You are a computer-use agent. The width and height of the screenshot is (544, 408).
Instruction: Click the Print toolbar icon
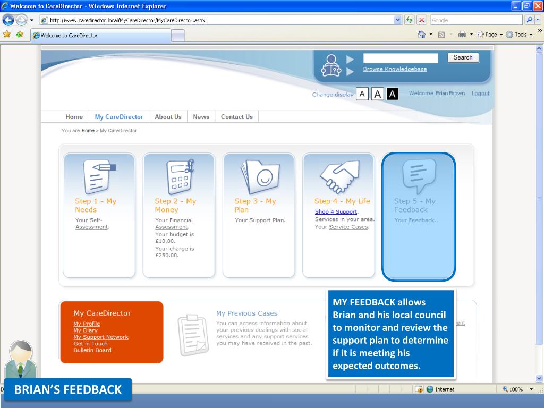(x=462, y=35)
